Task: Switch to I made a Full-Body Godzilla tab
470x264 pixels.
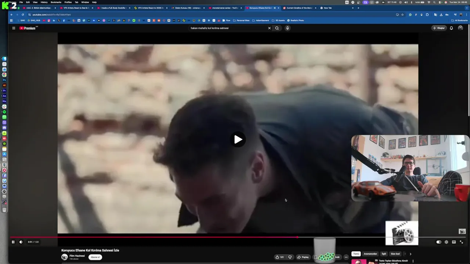Action: pos(114,8)
